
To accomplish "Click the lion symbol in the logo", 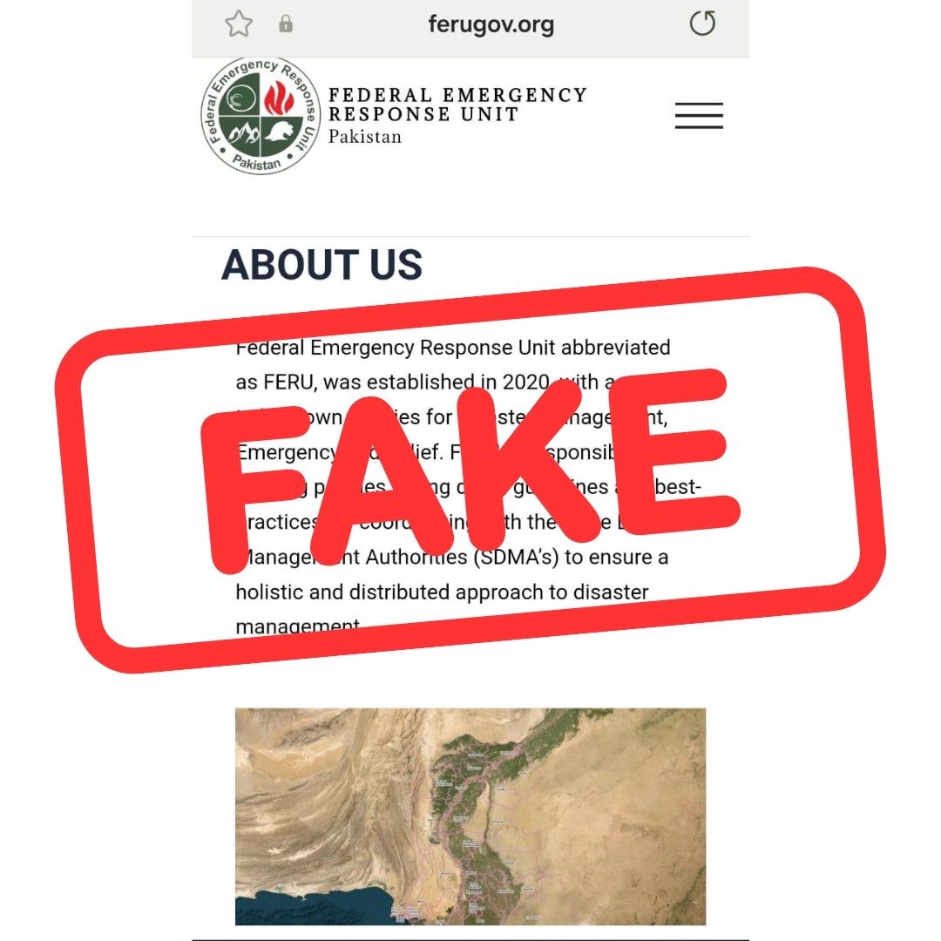I will 280,132.
